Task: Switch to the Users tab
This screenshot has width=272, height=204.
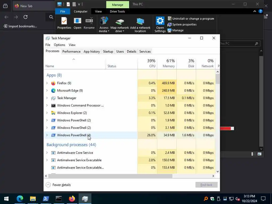Action: 120,52
